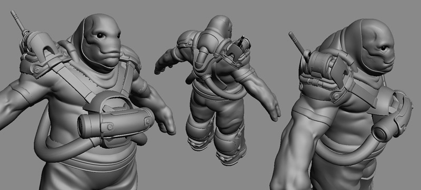Viewport: 421px width, 190px height.
Task: Select the curved guard plate above front-view canister
Action: point(107,101)
